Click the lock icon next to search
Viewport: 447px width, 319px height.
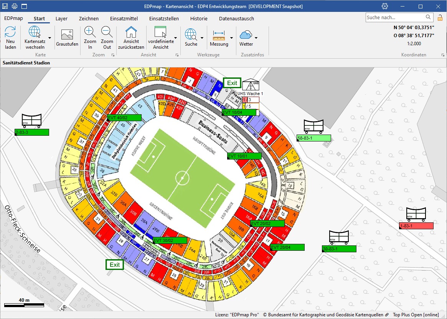pos(440,18)
